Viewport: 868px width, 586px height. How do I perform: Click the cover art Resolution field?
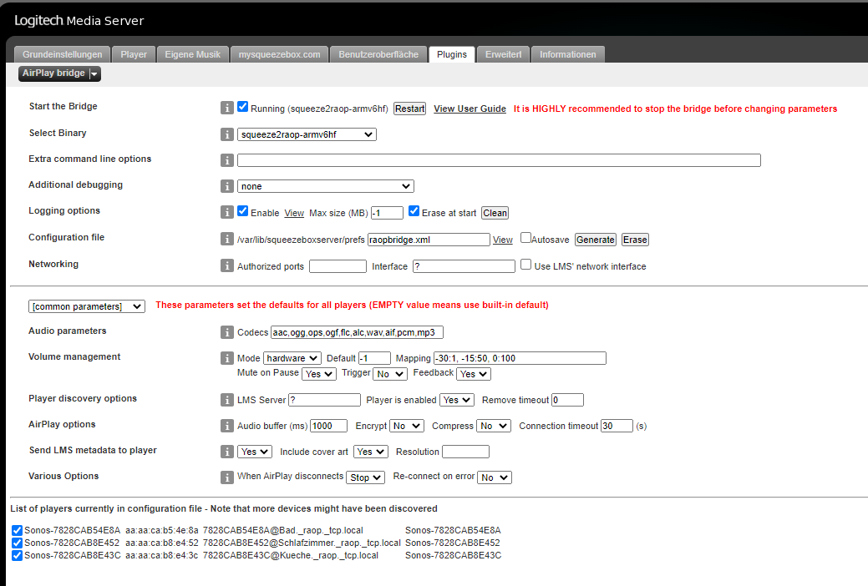coord(465,452)
